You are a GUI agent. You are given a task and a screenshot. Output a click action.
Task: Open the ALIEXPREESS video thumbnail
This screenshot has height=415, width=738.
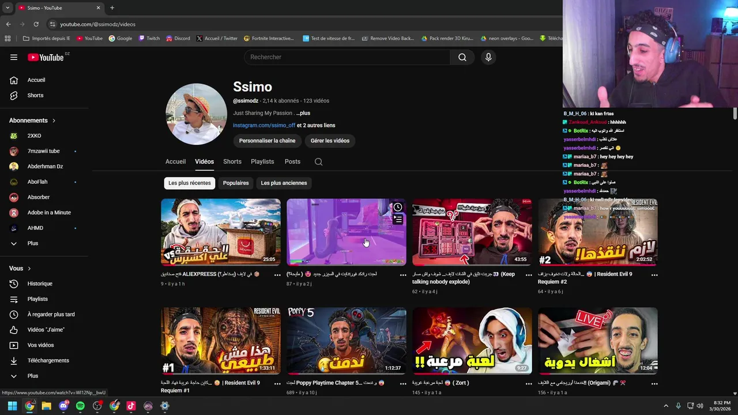221,232
